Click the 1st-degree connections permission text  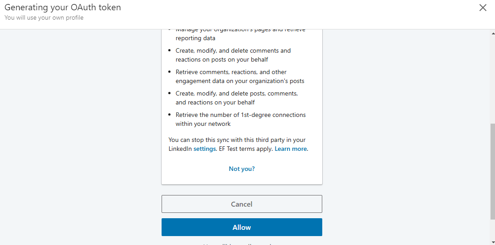[x=241, y=119]
